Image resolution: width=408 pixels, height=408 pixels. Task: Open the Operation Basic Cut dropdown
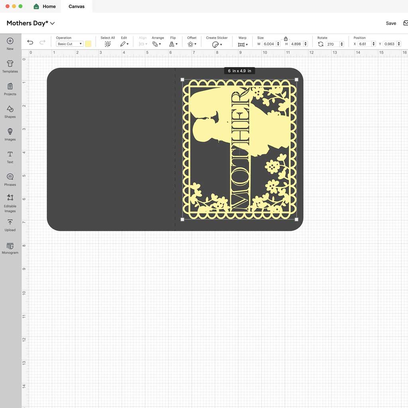pos(69,44)
